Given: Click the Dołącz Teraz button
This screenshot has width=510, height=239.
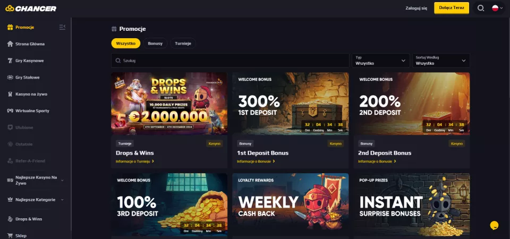Looking at the screenshot, I should click(452, 8).
